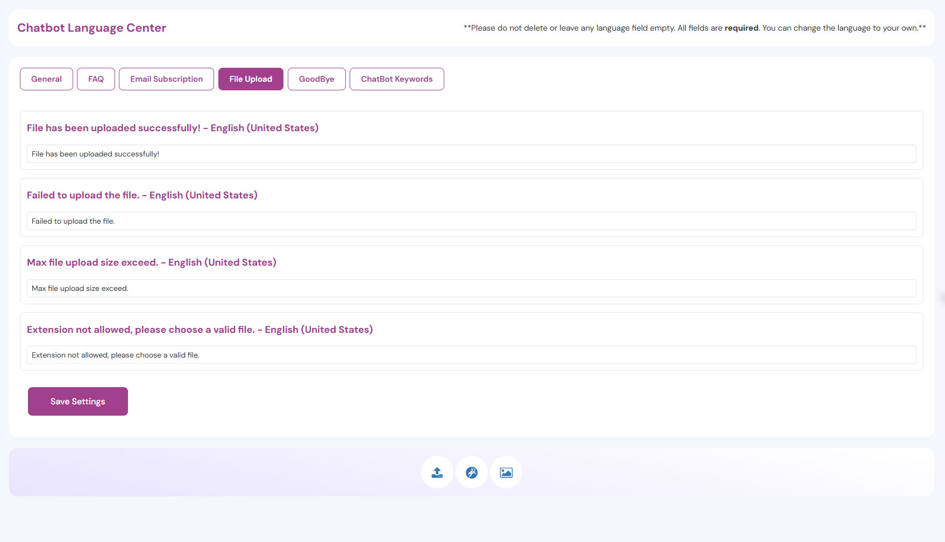Select the File Upload tab

click(251, 79)
